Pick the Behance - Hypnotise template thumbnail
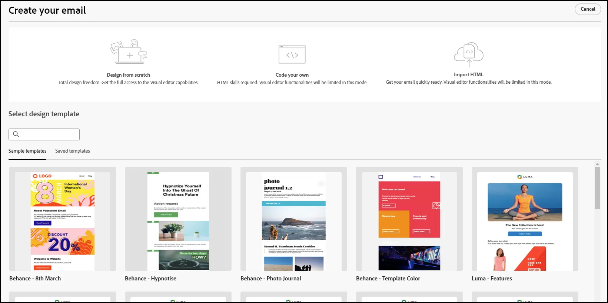 tap(178, 219)
